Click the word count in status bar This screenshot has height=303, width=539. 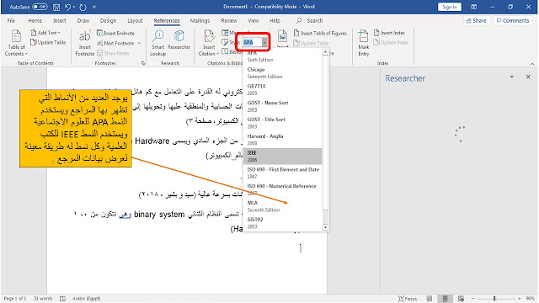(43, 299)
